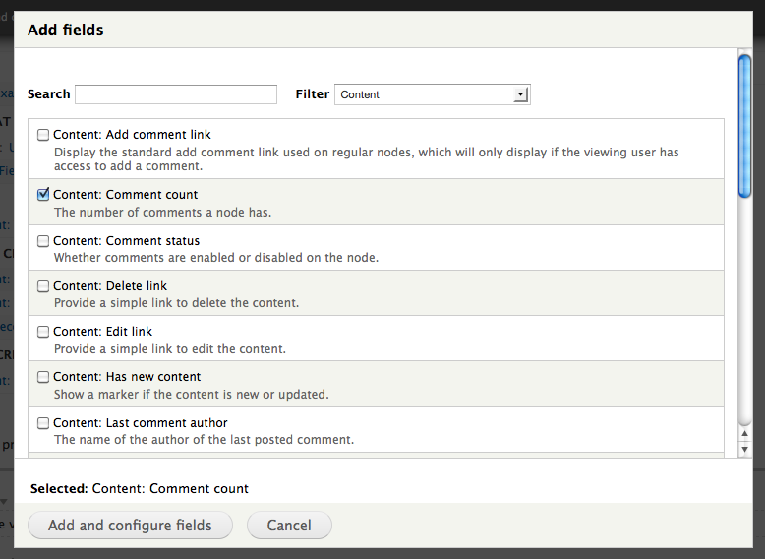
Task: Click in the Search text field
Action: tap(176, 94)
